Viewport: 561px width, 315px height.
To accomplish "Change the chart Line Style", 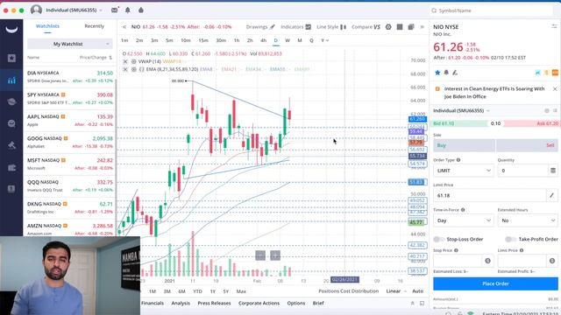I will tap(331, 27).
